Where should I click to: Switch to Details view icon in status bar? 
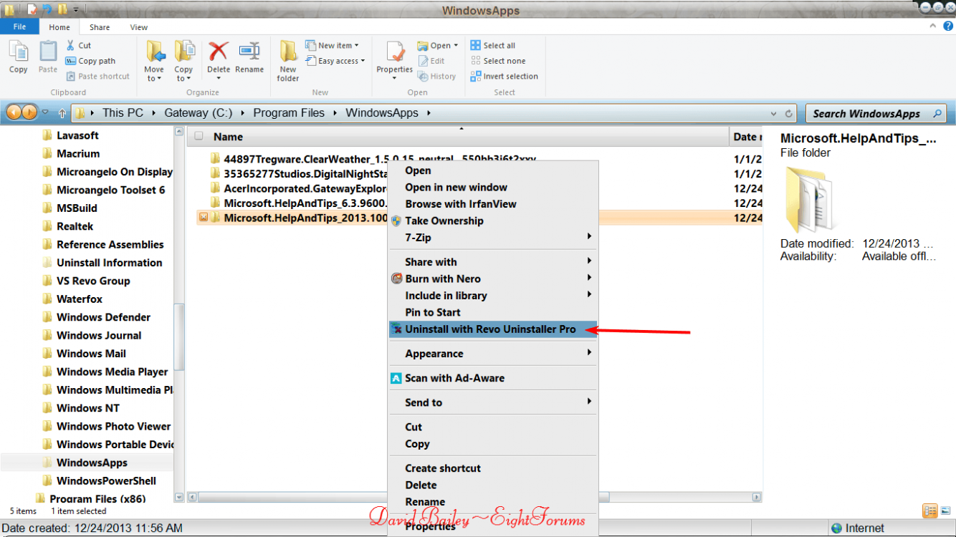tap(929, 511)
